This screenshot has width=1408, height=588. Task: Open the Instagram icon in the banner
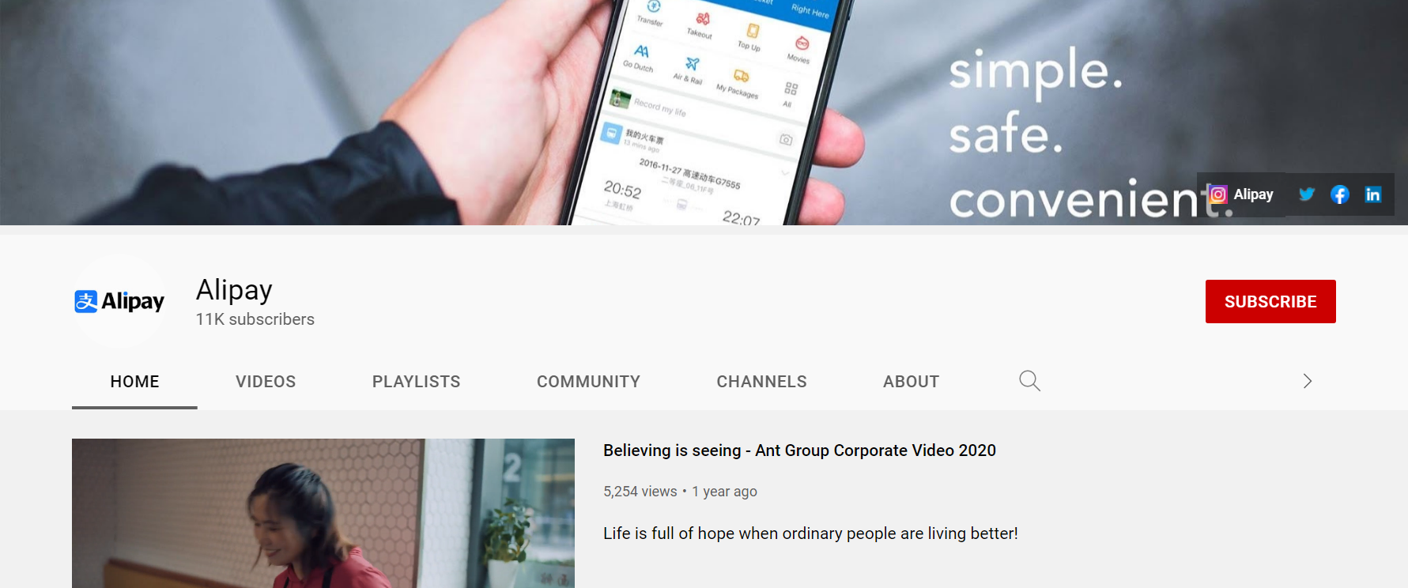[x=1218, y=194]
